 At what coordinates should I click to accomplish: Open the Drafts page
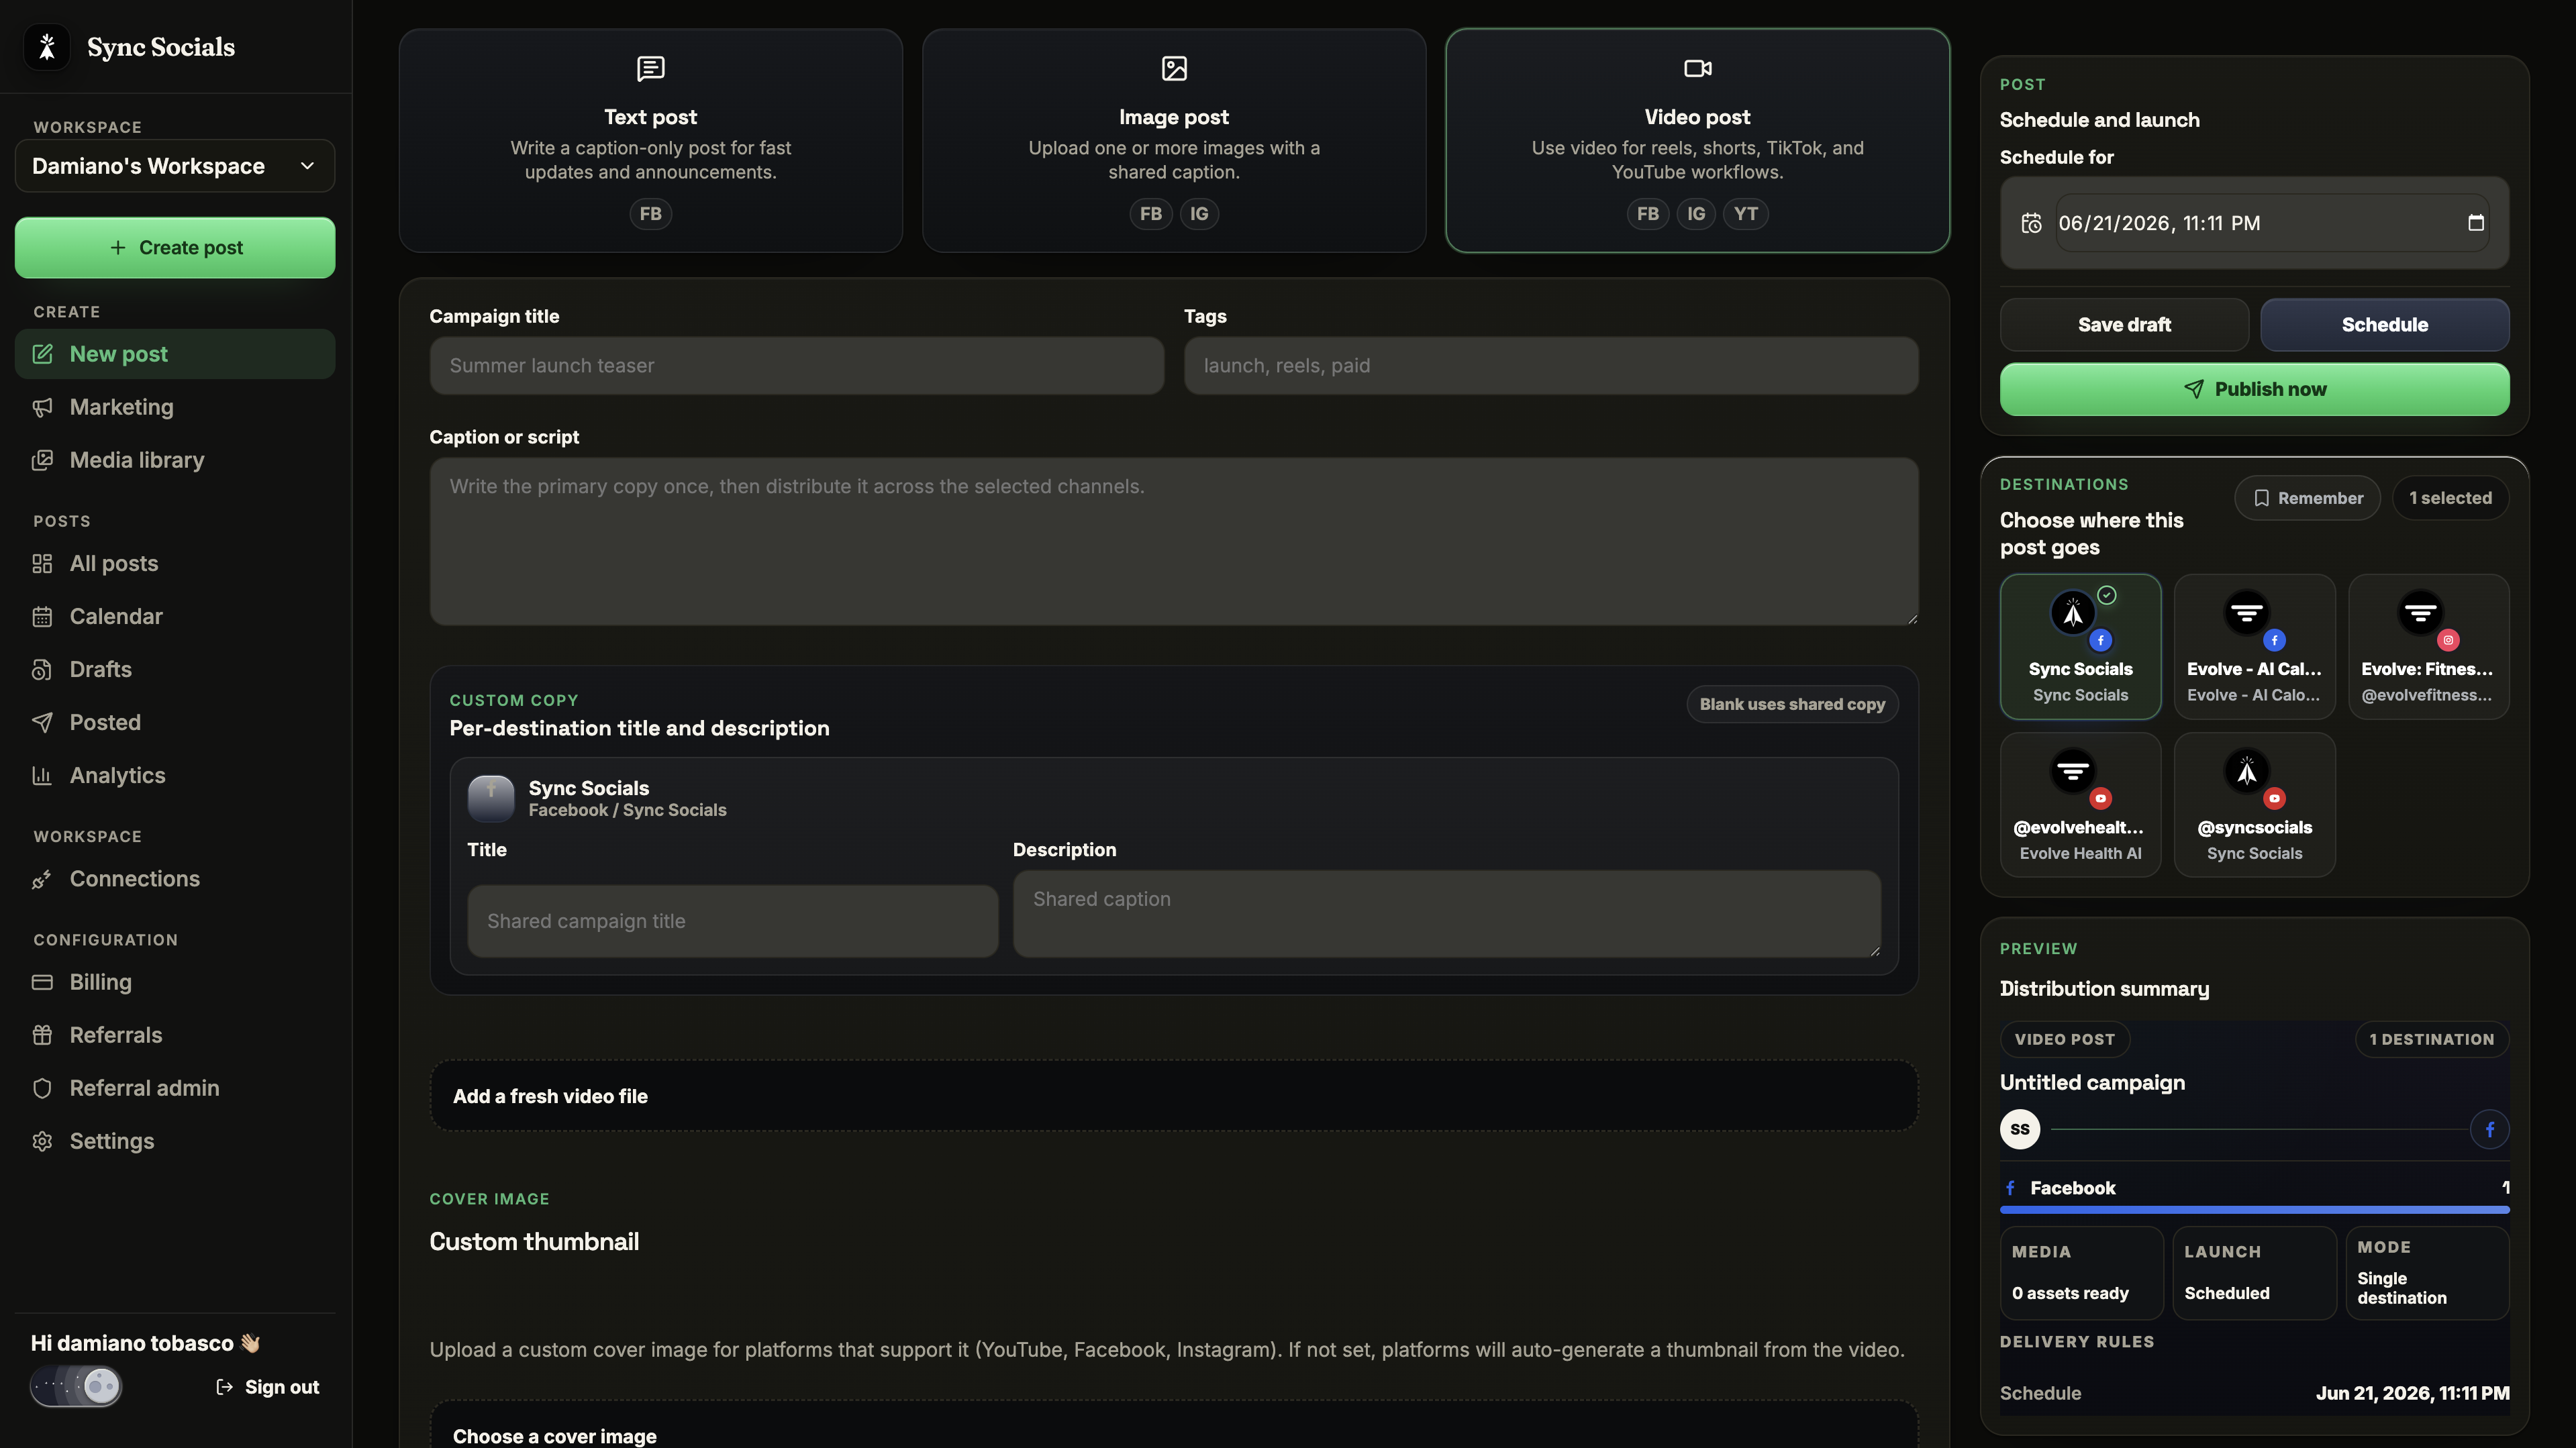tap(175, 670)
